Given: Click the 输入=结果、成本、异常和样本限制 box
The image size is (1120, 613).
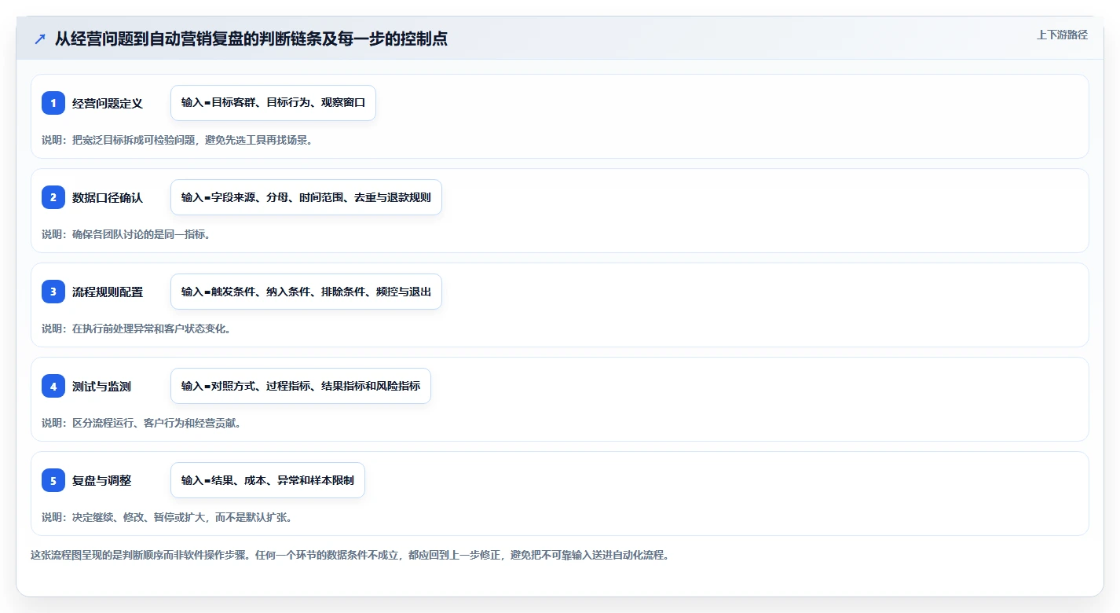Looking at the screenshot, I should point(268,480).
